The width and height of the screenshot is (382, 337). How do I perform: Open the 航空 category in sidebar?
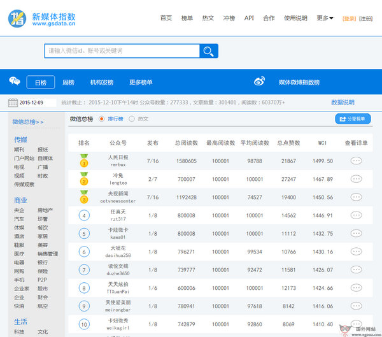click(x=43, y=306)
